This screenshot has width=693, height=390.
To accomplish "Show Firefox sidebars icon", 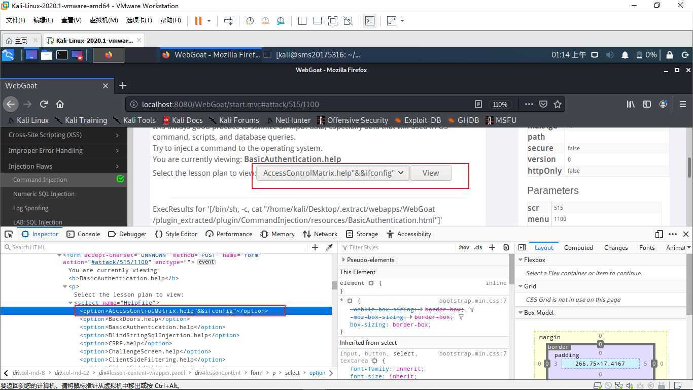I will pos(647,104).
